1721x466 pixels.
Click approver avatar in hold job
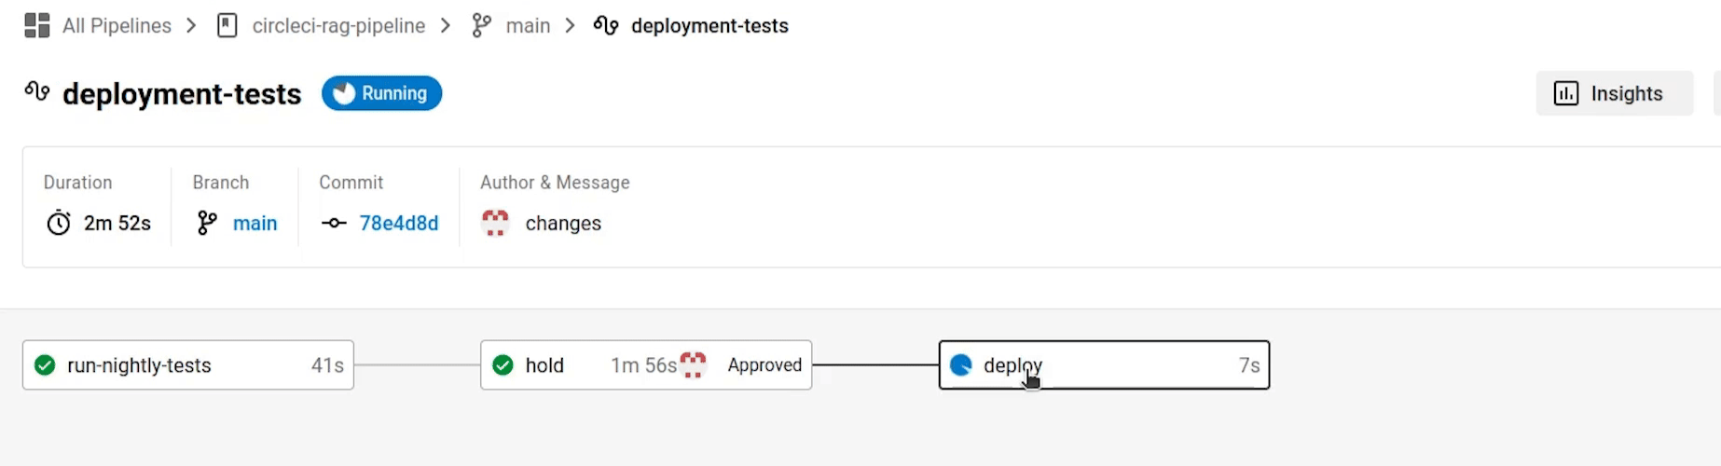coord(693,364)
